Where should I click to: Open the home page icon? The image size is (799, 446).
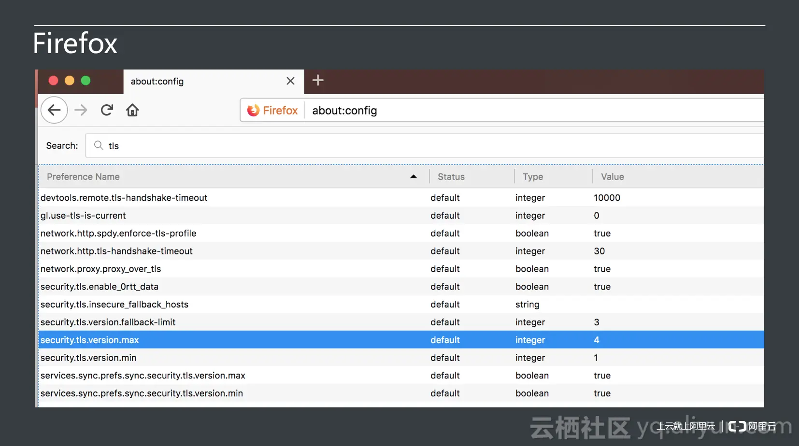(132, 111)
